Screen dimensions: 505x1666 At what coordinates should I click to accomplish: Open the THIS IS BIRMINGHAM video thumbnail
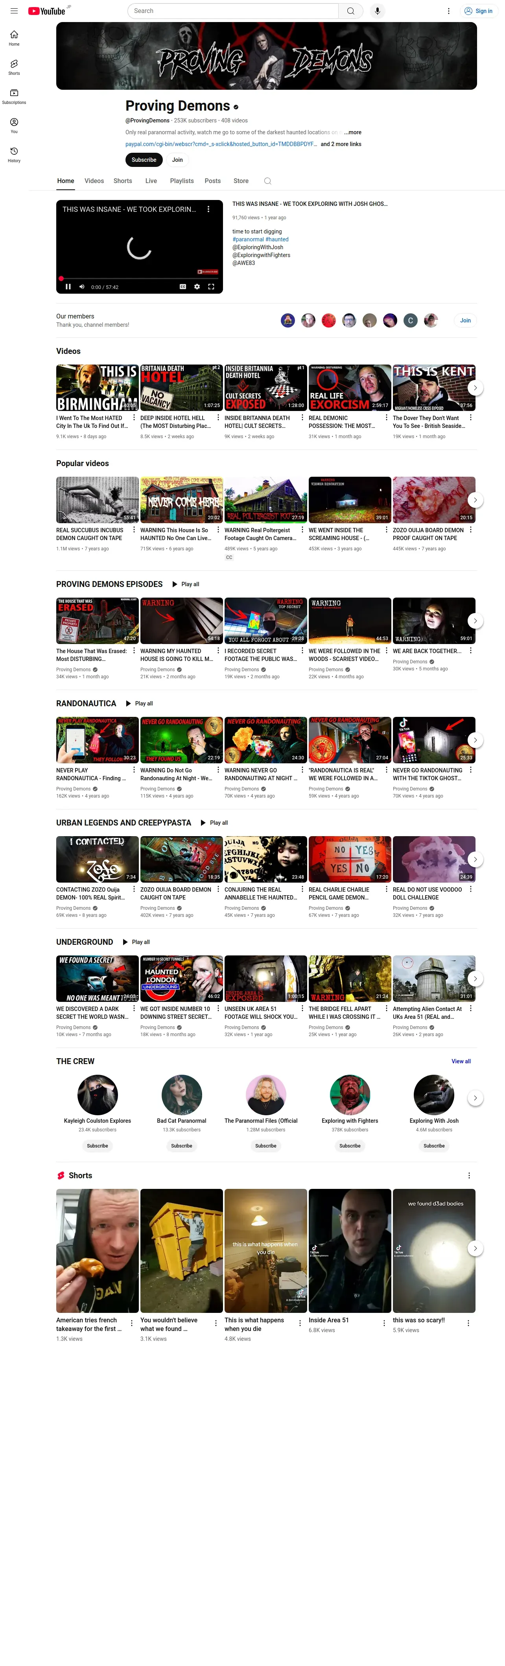[x=98, y=387]
